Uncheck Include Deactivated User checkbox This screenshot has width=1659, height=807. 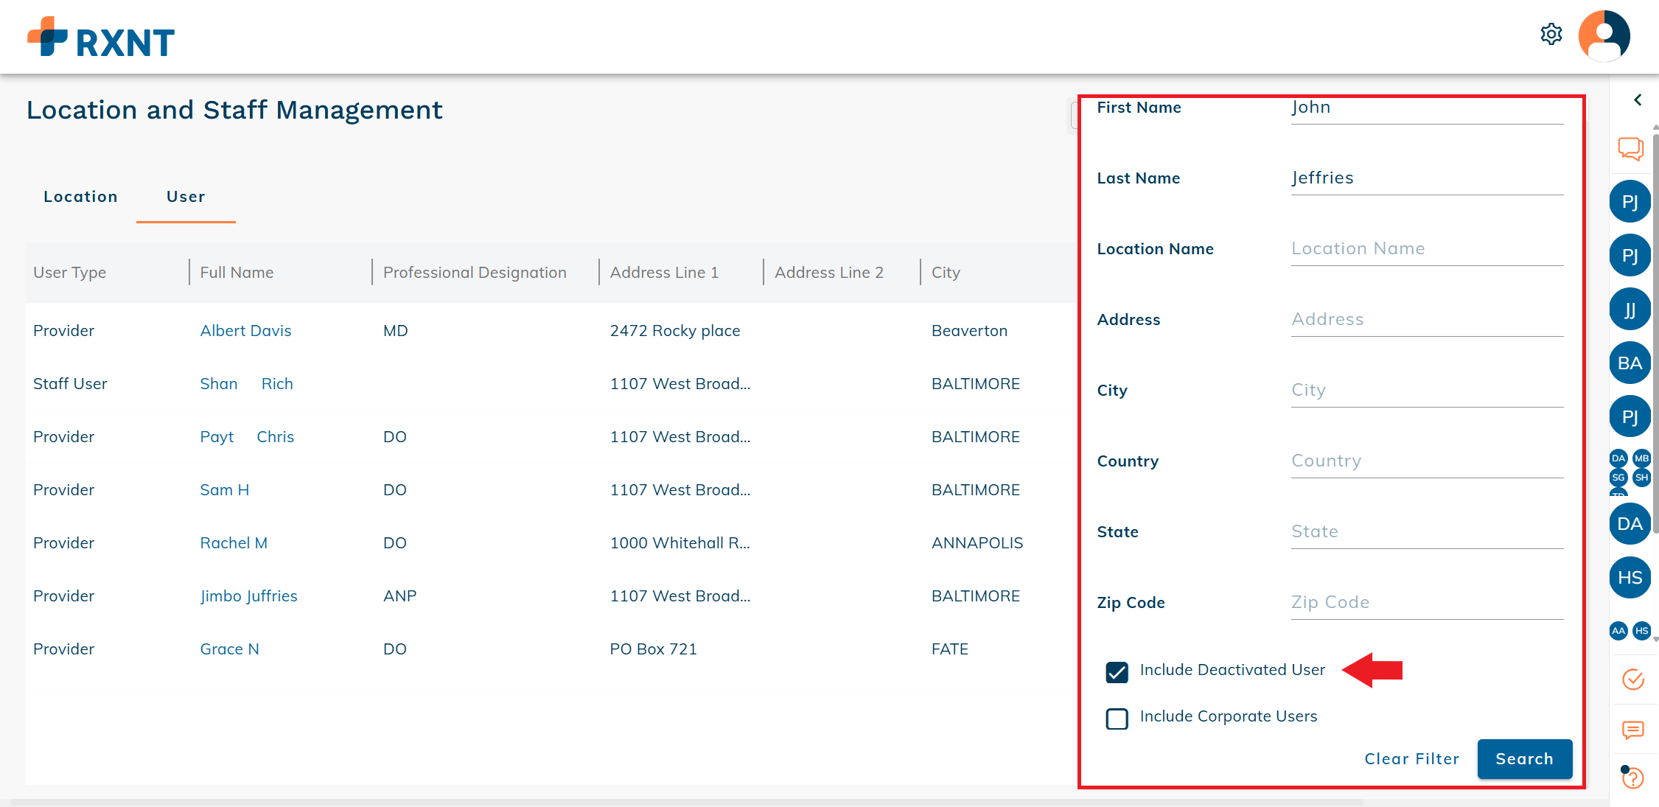coord(1117,671)
